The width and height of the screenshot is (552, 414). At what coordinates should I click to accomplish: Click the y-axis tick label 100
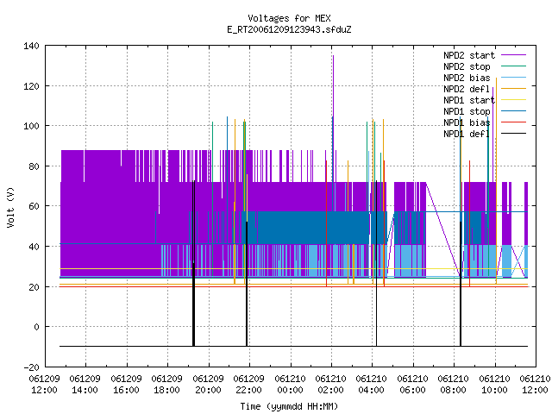[31, 126]
